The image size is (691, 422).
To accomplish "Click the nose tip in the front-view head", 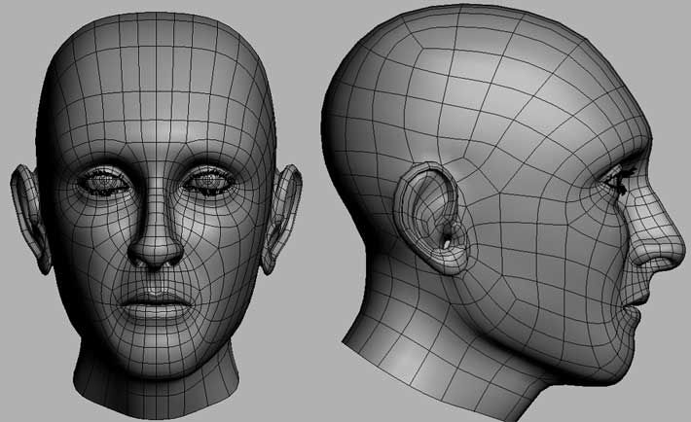I will pyautogui.click(x=156, y=253).
